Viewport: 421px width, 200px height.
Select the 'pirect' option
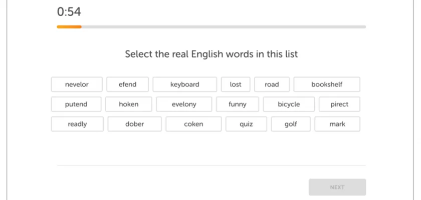[x=339, y=104]
